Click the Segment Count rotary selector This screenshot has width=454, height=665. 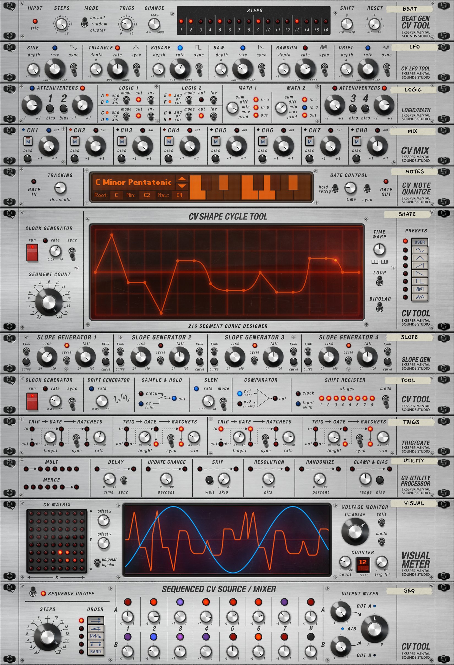coord(49,302)
